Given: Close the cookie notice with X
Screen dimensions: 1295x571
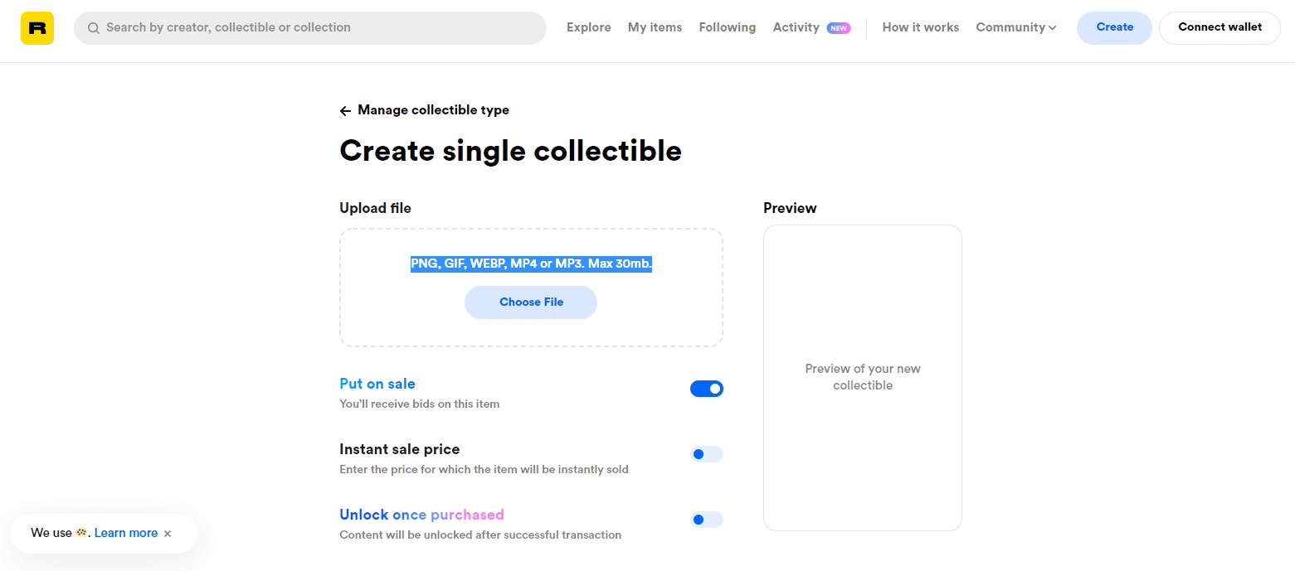Looking at the screenshot, I should 168,534.
